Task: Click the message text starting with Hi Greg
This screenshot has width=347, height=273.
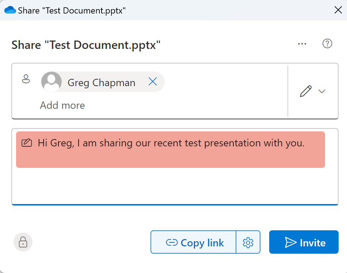Action: 171,143
